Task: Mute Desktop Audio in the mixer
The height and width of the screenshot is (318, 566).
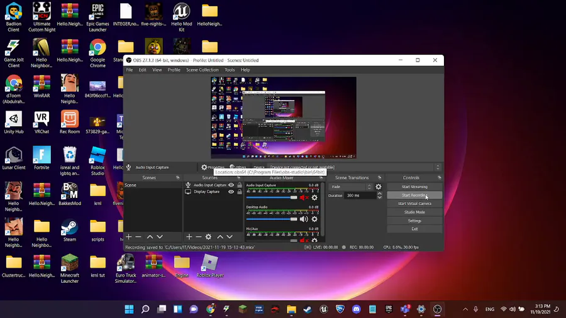Action: [x=304, y=219]
